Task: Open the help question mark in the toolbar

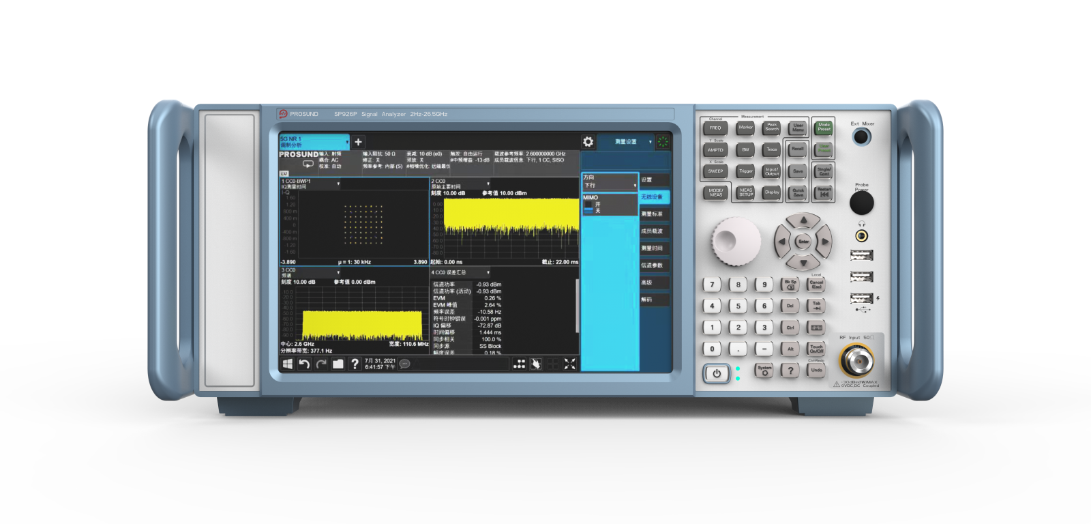Action: [355, 364]
